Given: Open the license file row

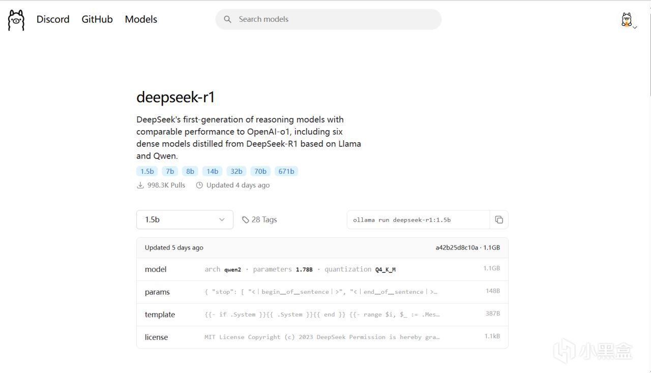Looking at the screenshot, I should click(x=322, y=337).
